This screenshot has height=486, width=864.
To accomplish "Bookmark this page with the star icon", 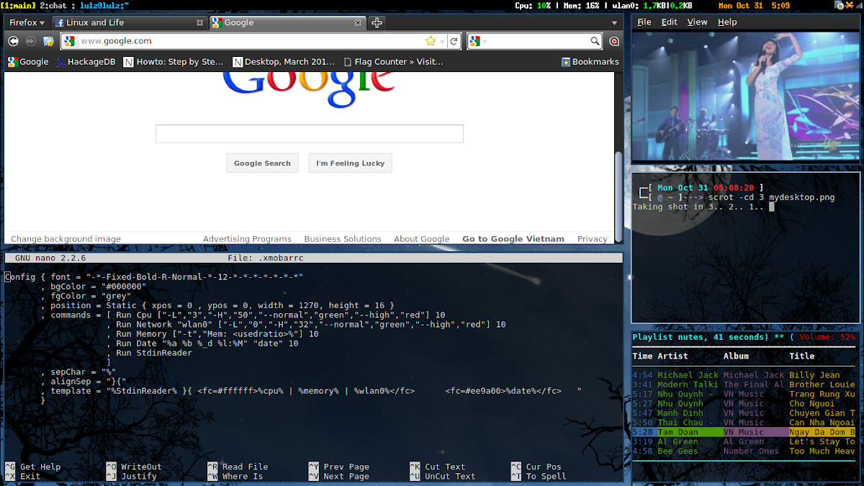I will 431,41.
